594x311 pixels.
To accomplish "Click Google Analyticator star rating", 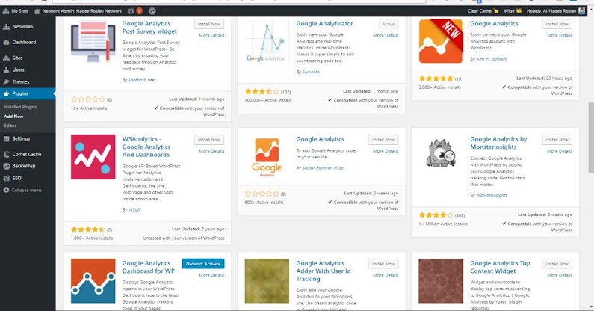I will (262, 92).
